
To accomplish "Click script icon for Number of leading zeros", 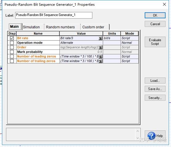I will (x=100, y=57).
